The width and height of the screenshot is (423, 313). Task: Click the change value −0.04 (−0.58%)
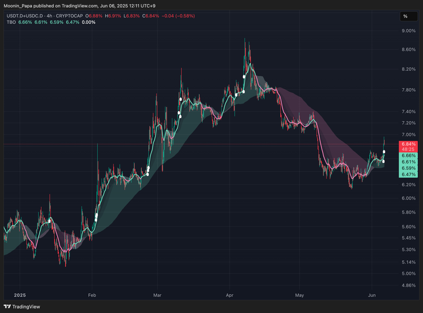coord(178,16)
